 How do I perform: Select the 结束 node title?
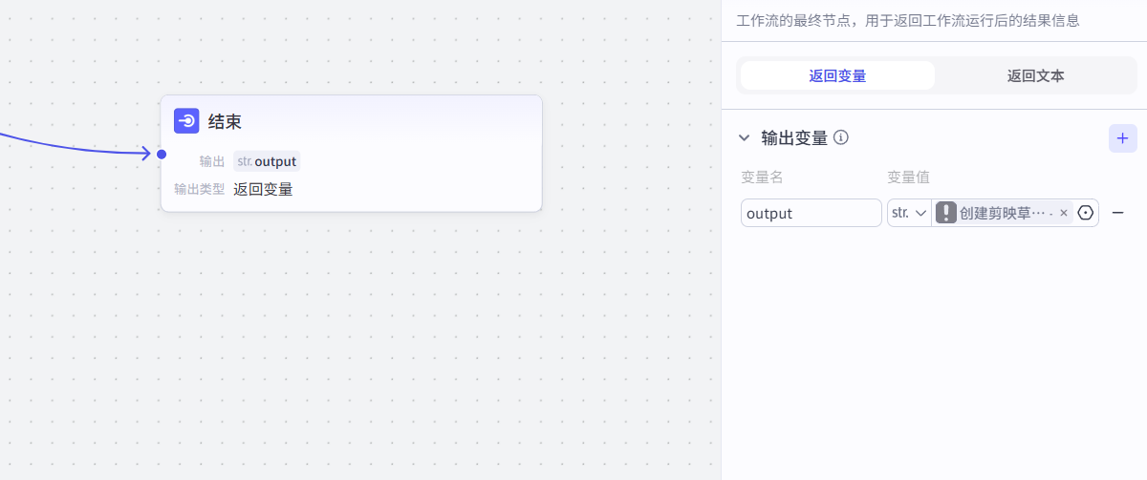[225, 121]
